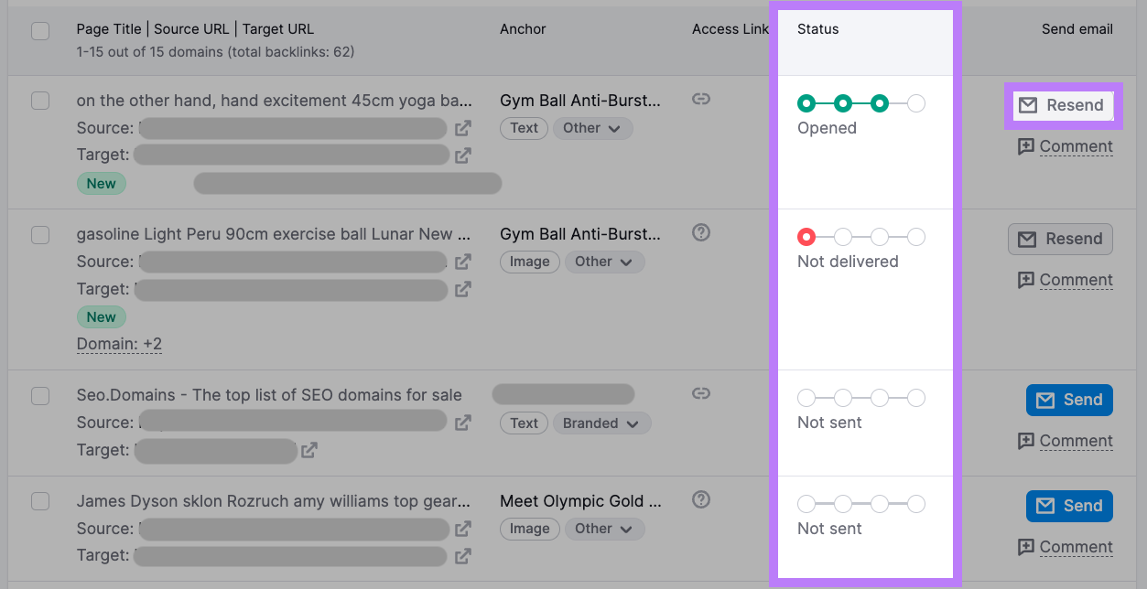Click the comment bubble icon next to Opened status row

(x=1027, y=146)
